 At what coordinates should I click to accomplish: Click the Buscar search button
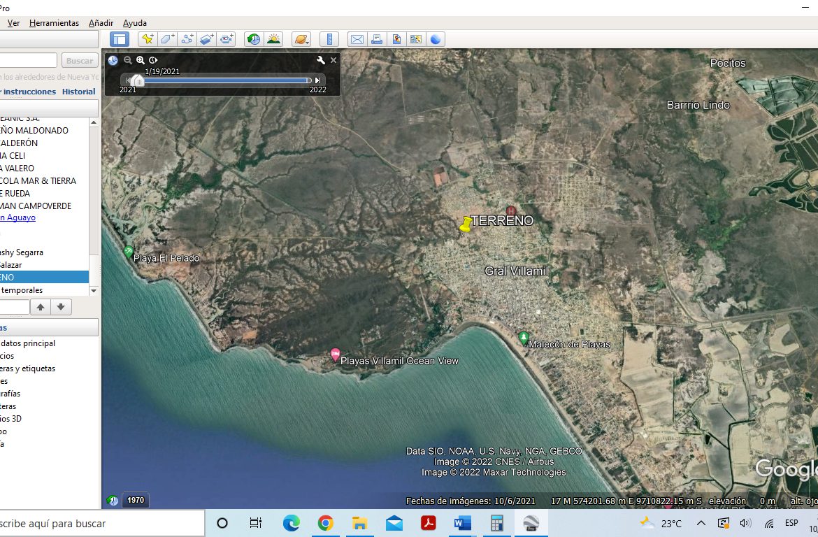(x=80, y=61)
